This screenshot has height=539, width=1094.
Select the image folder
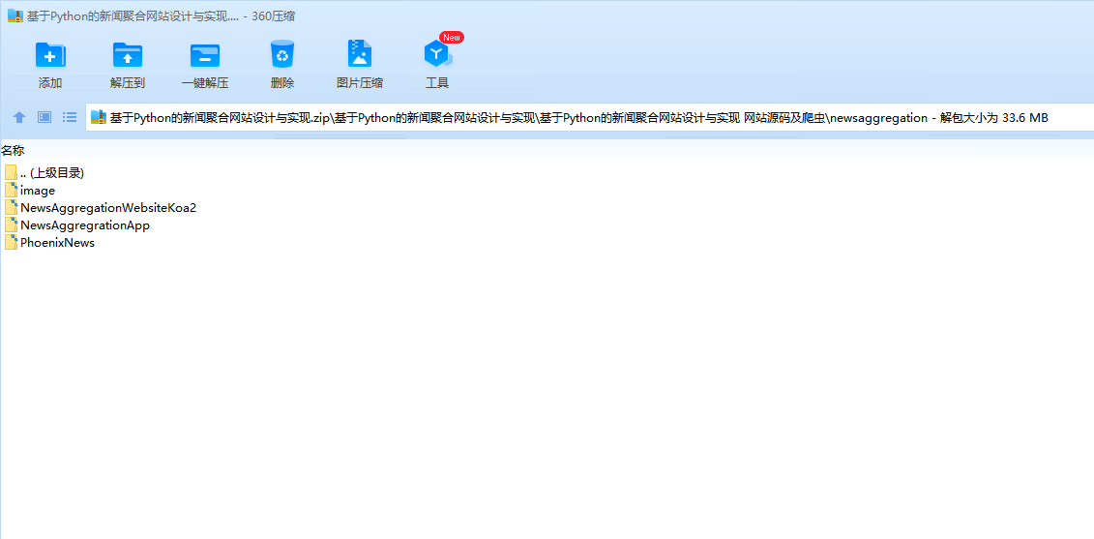pos(29,190)
